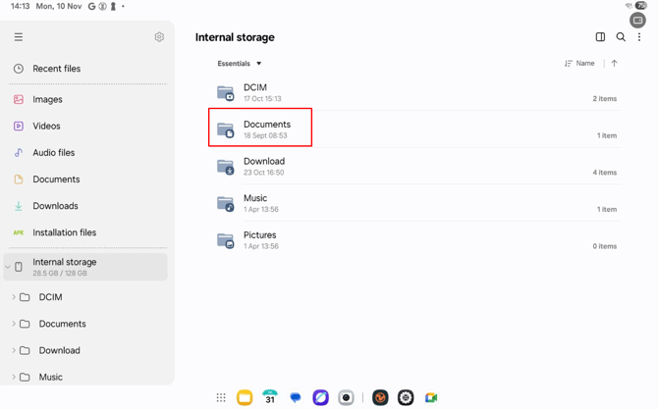This screenshot has height=409, width=658.
Task: Tap the search magnifier icon
Action: coord(621,37)
